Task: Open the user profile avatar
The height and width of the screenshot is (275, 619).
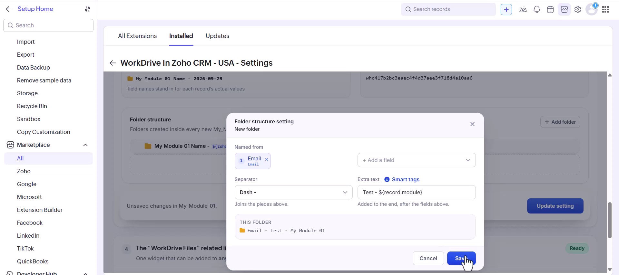Action: [592, 9]
